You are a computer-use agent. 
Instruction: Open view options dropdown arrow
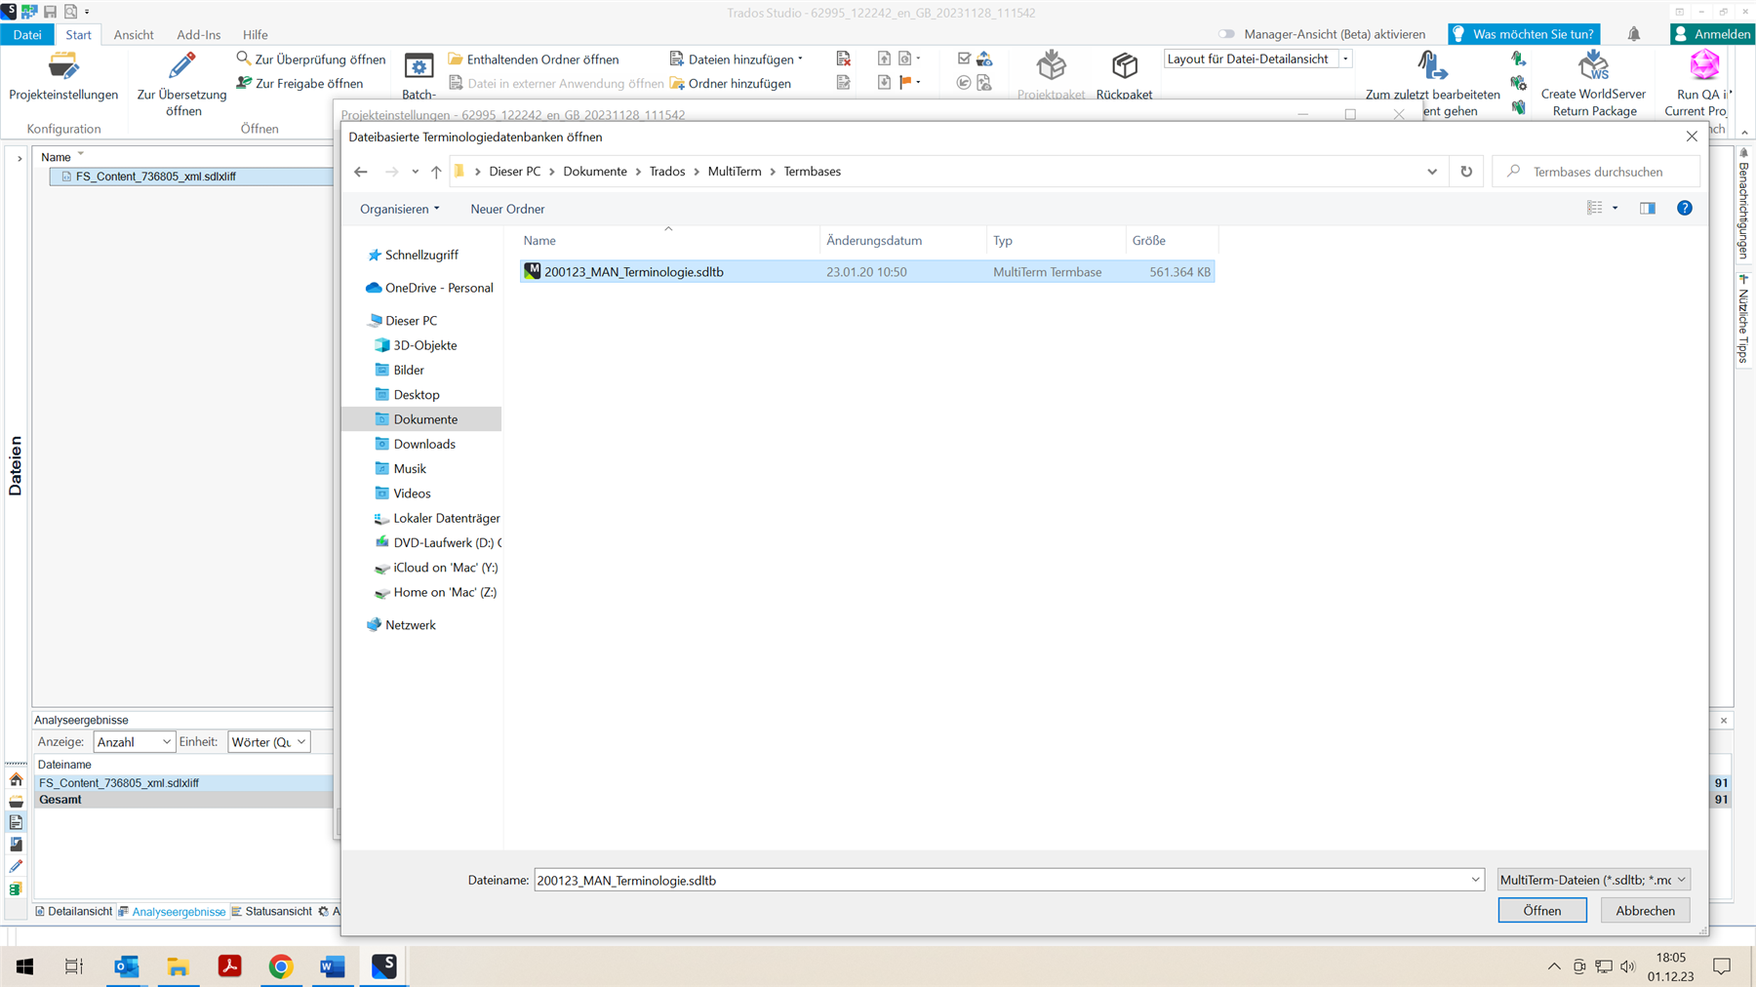[1616, 208]
